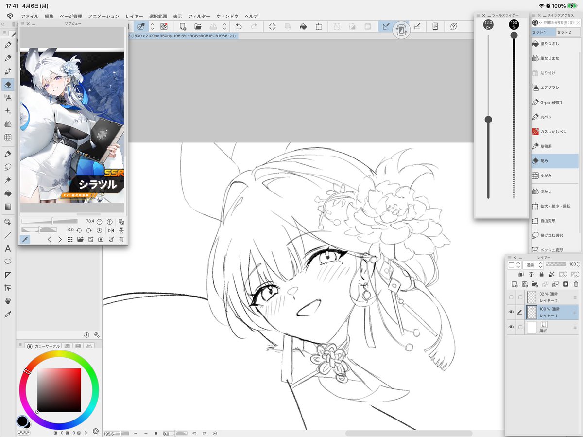Click the Undo arrow in command bar
This screenshot has width=583, height=437.
pos(238,27)
